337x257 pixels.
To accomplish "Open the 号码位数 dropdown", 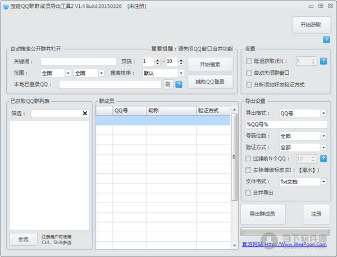I will pos(324,136).
